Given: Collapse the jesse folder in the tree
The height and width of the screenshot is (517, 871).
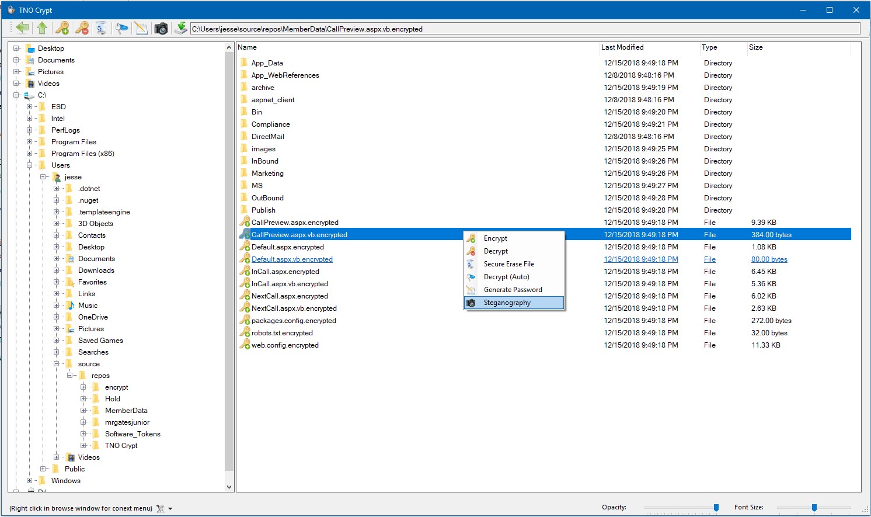Looking at the screenshot, I should click(x=43, y=176).
